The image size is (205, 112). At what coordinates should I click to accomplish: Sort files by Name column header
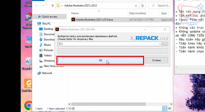(x=75, y=13)
